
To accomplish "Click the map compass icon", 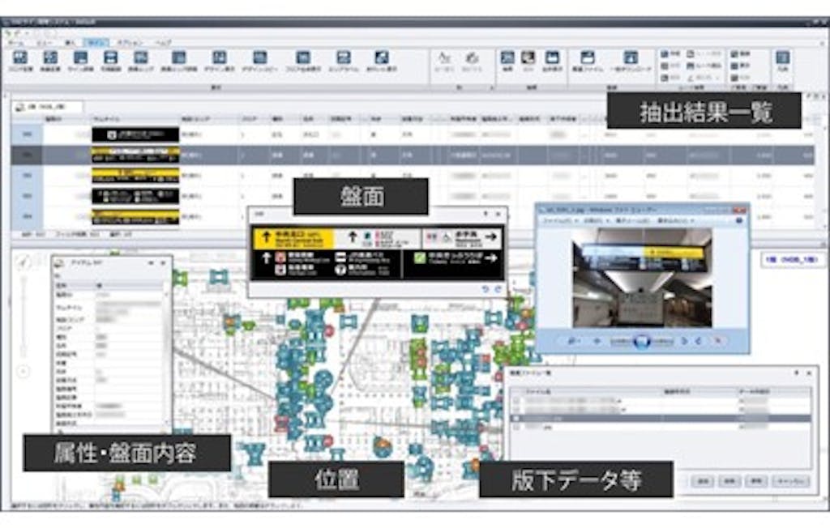I will [x=24, y=262].
